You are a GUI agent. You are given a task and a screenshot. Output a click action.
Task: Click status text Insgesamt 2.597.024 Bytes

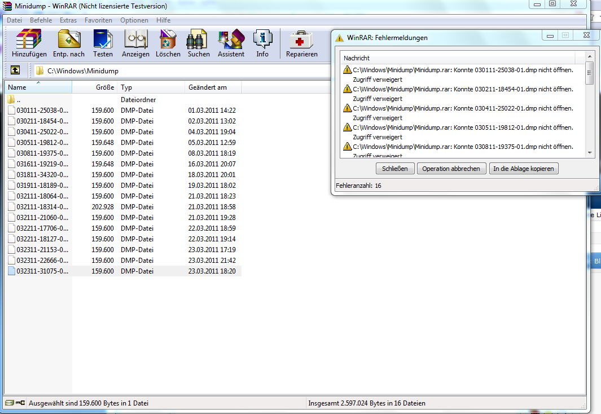point(367,403)
